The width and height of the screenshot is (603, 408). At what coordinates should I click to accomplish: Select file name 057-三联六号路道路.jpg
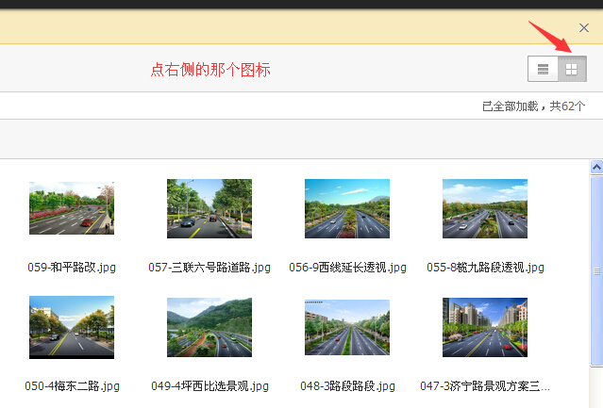[209, 267]
